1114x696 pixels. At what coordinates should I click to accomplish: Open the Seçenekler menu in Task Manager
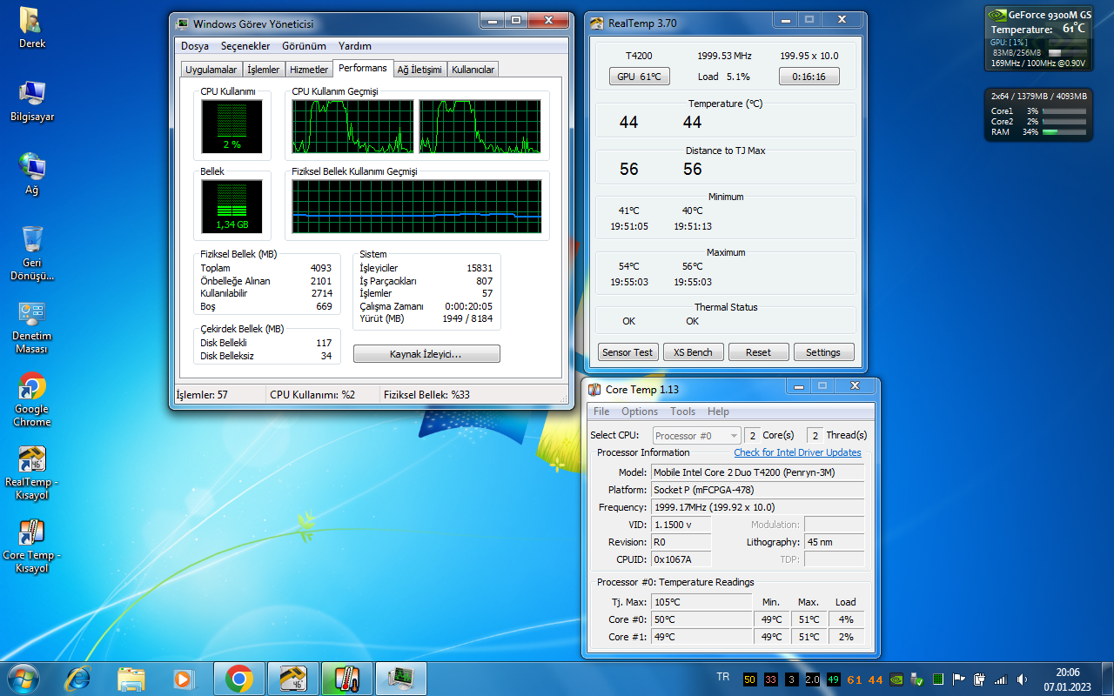pos(245,46)
